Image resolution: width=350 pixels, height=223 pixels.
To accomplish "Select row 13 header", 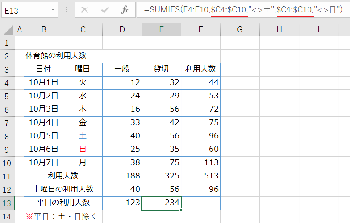I will click(x=7, y=203).
